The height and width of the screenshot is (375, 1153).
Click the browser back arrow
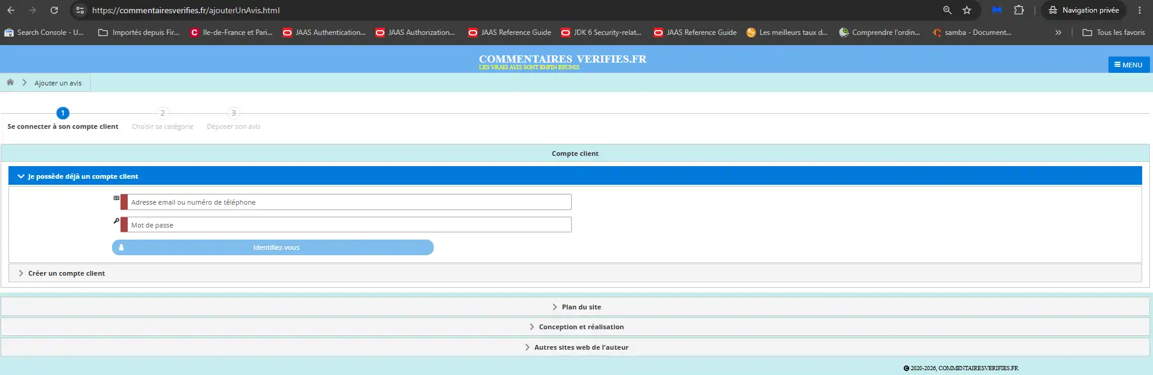(11, 10)
